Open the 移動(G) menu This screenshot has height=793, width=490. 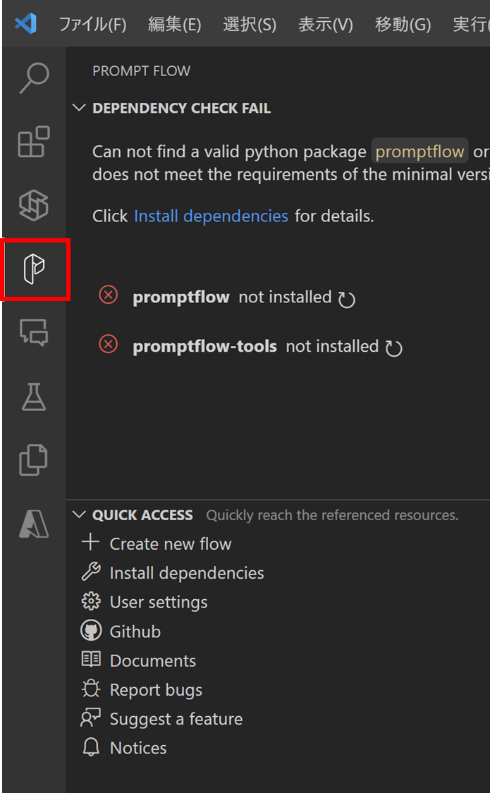[x=403, y=25]
